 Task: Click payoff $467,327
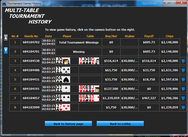point(149,98)
